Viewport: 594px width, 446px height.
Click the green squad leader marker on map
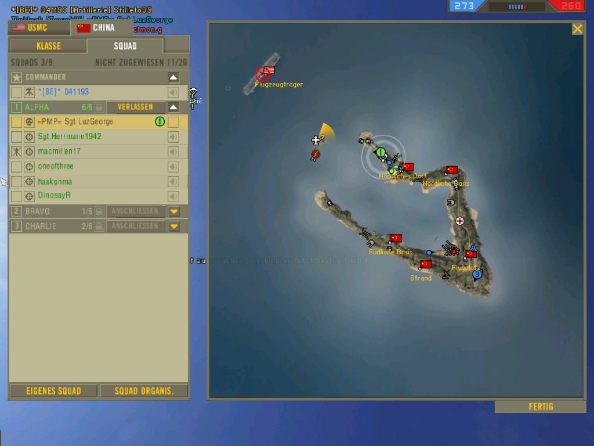381,153
